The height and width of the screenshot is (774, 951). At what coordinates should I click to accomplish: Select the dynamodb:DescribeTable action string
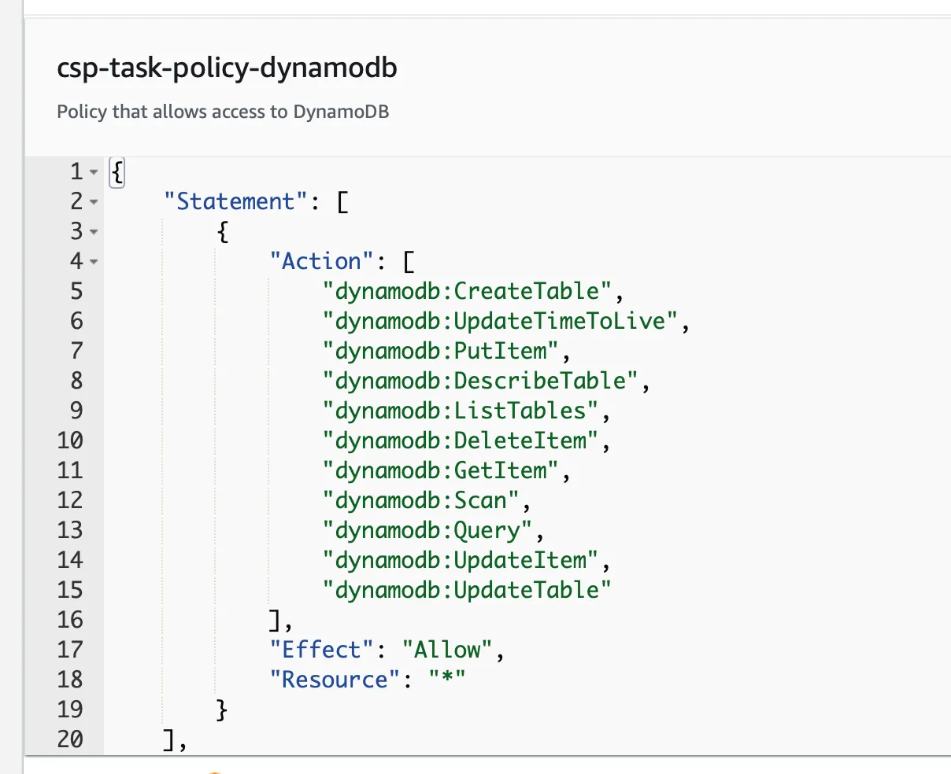(480, 381)
